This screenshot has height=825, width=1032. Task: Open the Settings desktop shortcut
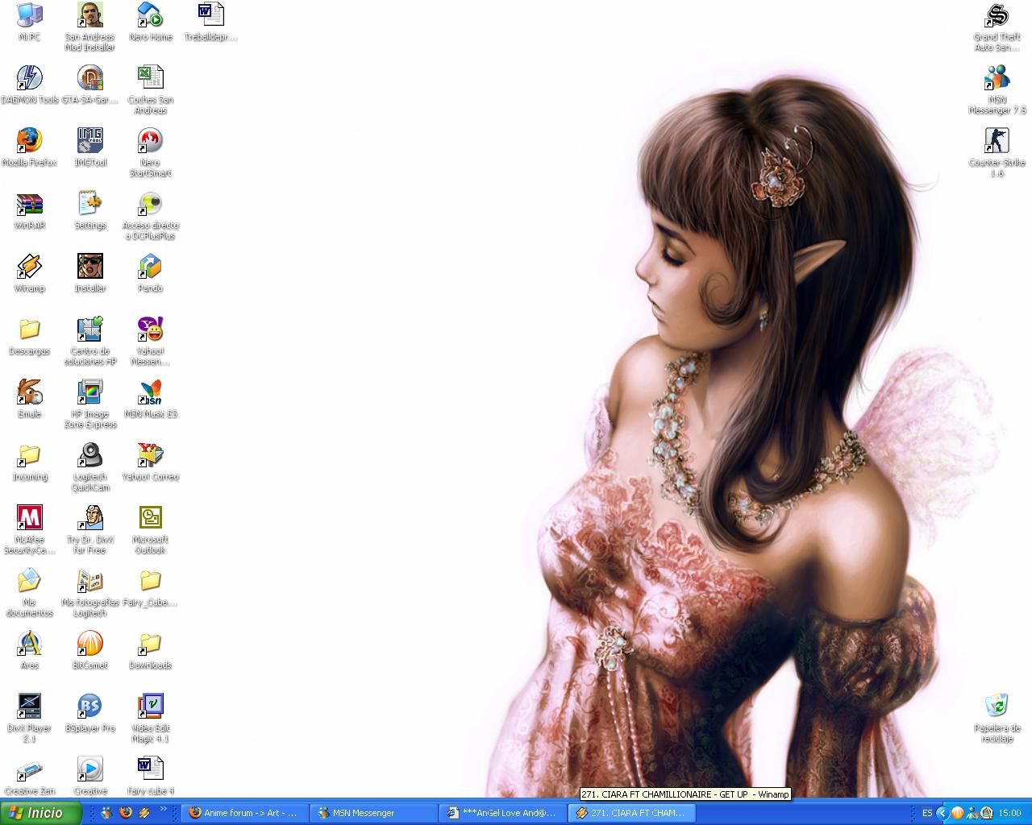pyautogui.click(x=89, y=210)
